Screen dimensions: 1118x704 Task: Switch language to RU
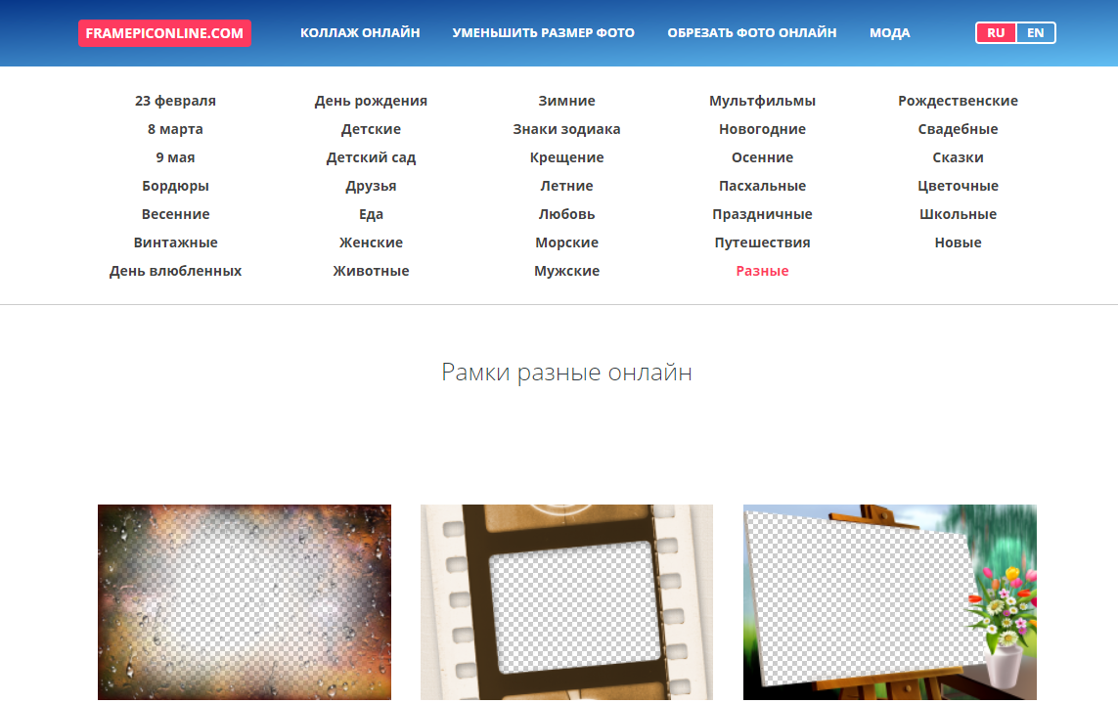coord(996,33)
